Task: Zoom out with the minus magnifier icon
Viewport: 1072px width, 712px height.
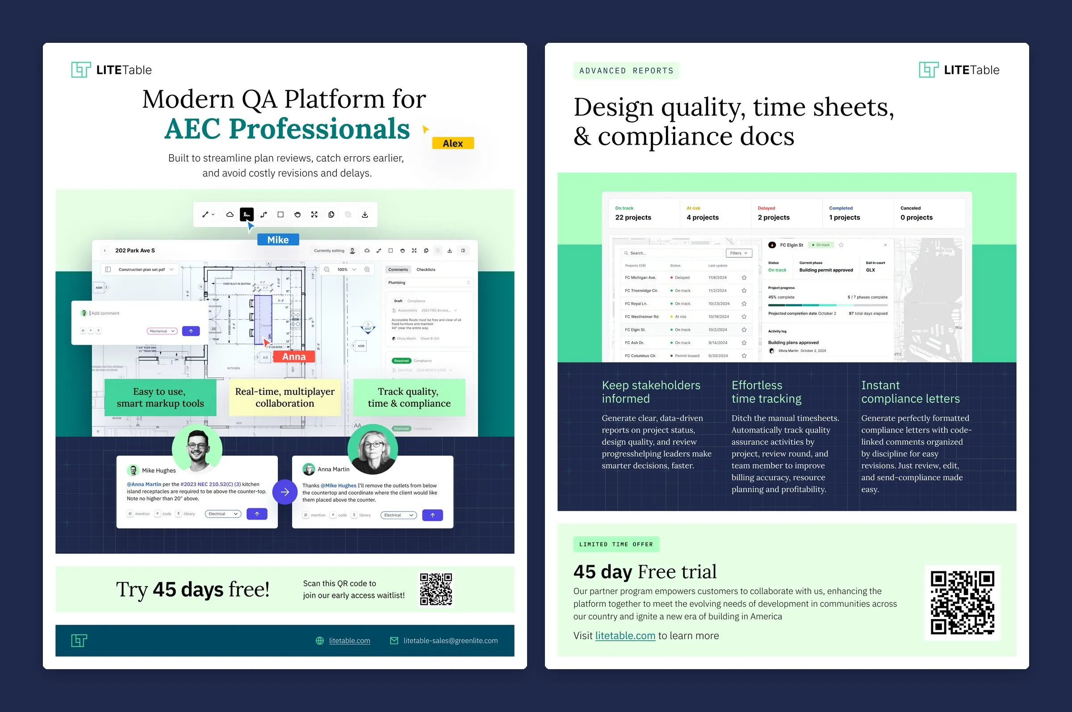Action: [x=327, y=269]
